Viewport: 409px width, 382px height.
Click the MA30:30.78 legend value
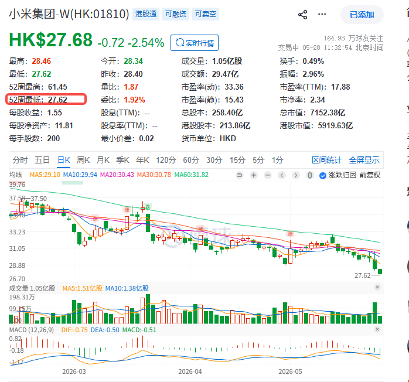tap(154, 175)
